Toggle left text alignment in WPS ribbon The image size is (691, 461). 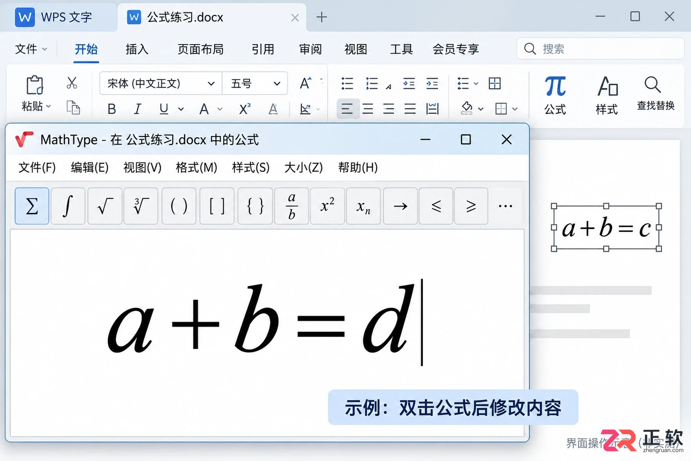point(347,109)
